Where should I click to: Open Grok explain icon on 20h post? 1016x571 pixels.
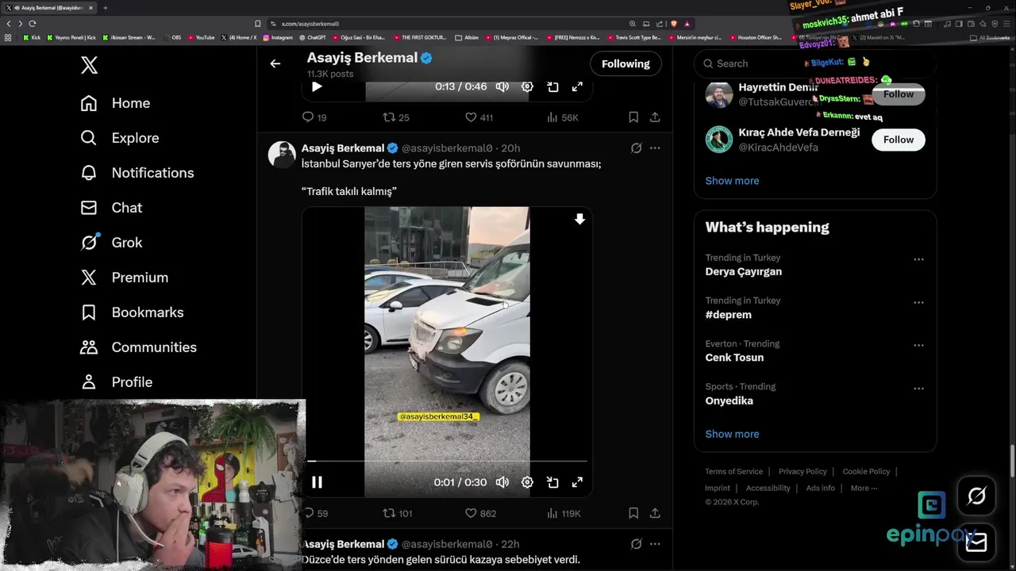point(636,148)
